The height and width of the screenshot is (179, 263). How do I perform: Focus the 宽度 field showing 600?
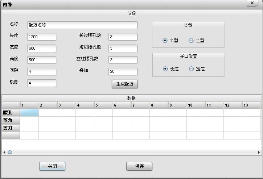pos(42,48)
